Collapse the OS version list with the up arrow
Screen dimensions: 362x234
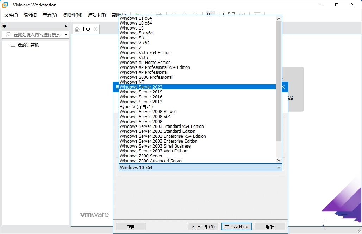pyautogui.click(x=279, y=18)
